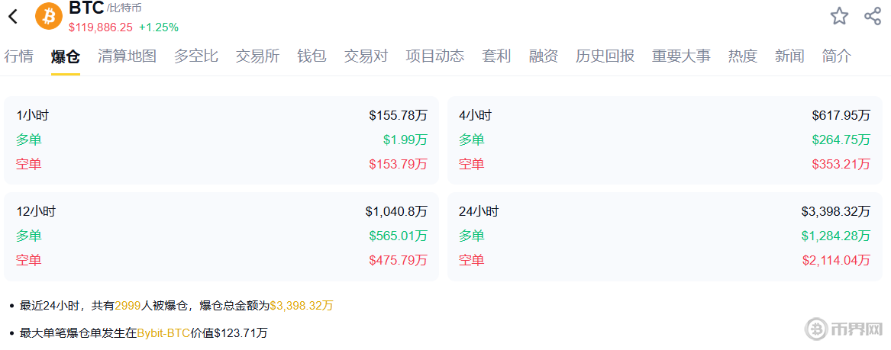
Task: Click the back arrow icon
Action: (13, 17)
